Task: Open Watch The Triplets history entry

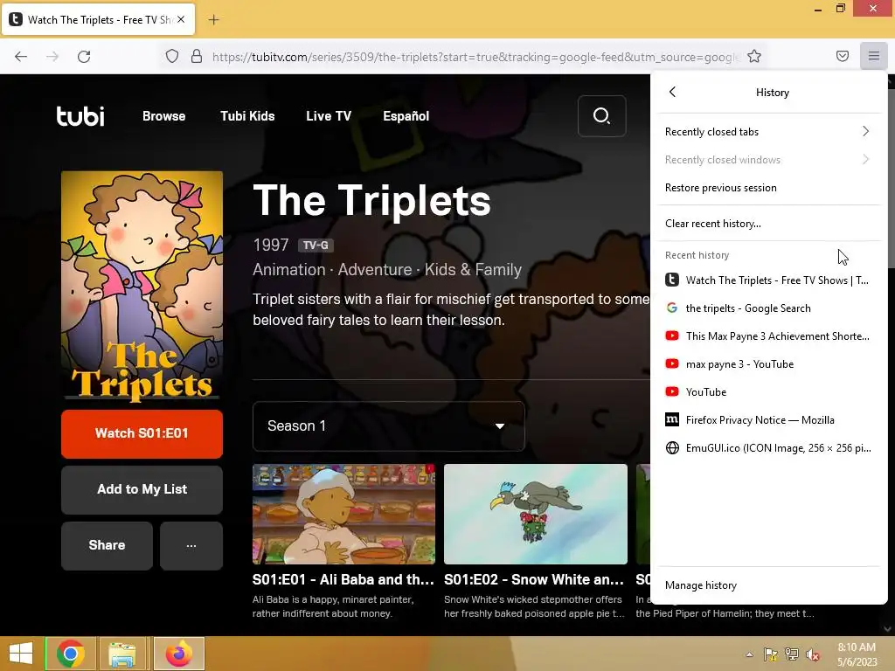Action: [768, 280]
